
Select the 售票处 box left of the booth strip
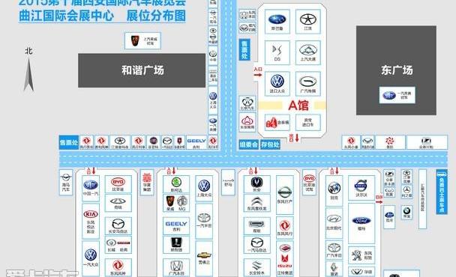coord(69,142)
